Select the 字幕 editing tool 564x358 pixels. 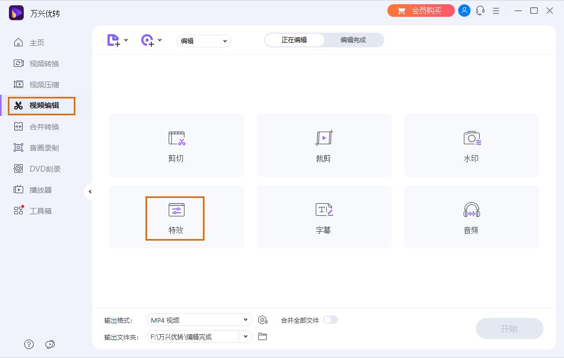point(324,217)
